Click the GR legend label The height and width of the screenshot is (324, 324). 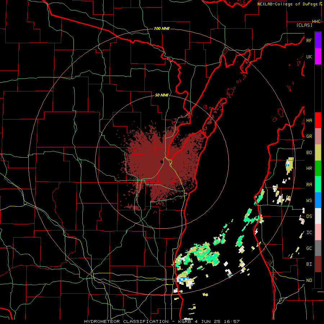309,136
